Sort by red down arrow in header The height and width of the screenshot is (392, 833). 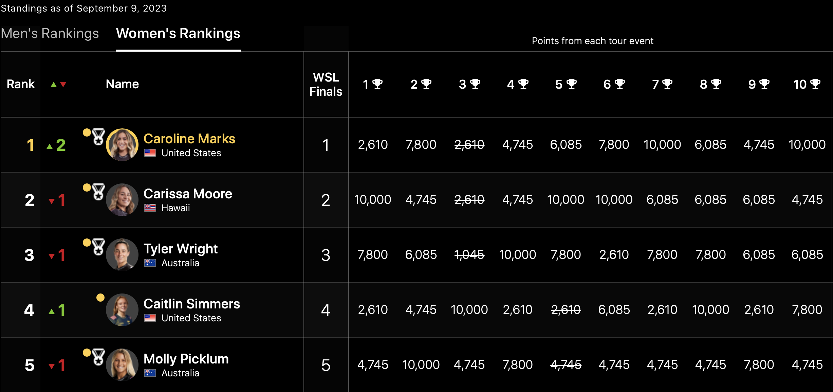pos(63,85)
